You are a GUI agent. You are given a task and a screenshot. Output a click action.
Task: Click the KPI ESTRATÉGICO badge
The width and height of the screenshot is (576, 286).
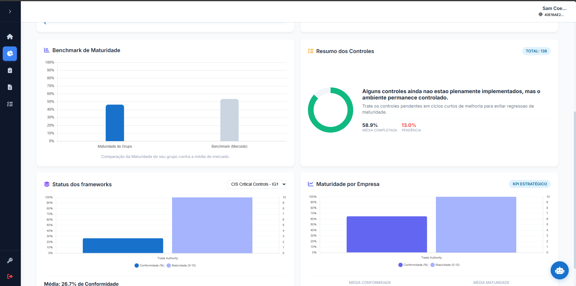coord(530,184)
